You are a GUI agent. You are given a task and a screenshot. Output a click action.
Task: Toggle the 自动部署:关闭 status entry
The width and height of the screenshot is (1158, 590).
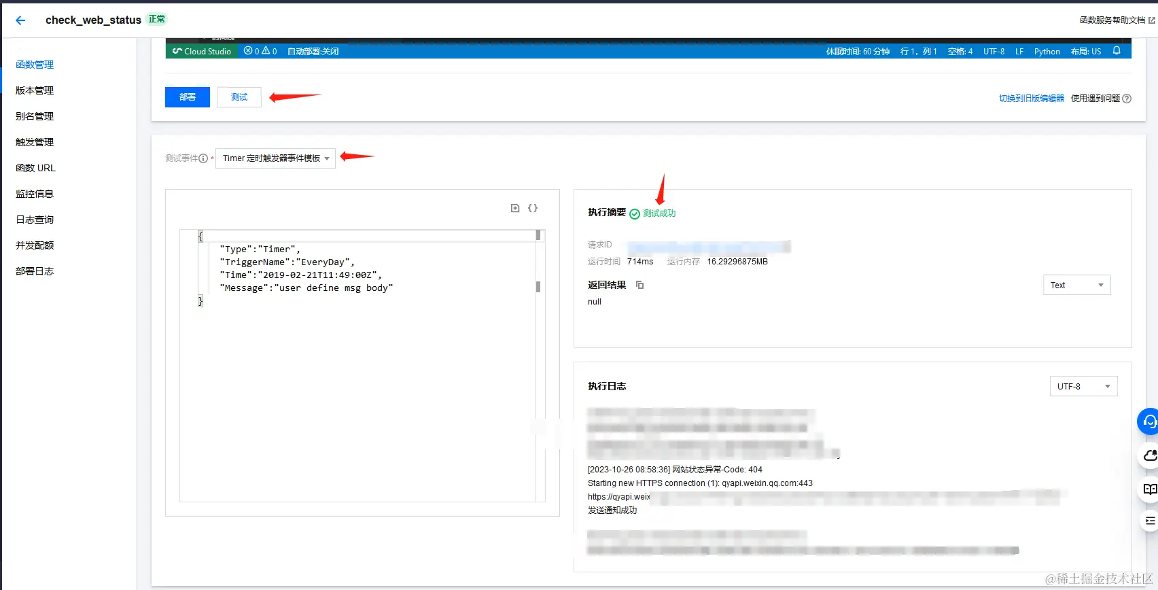coord(313,51)
